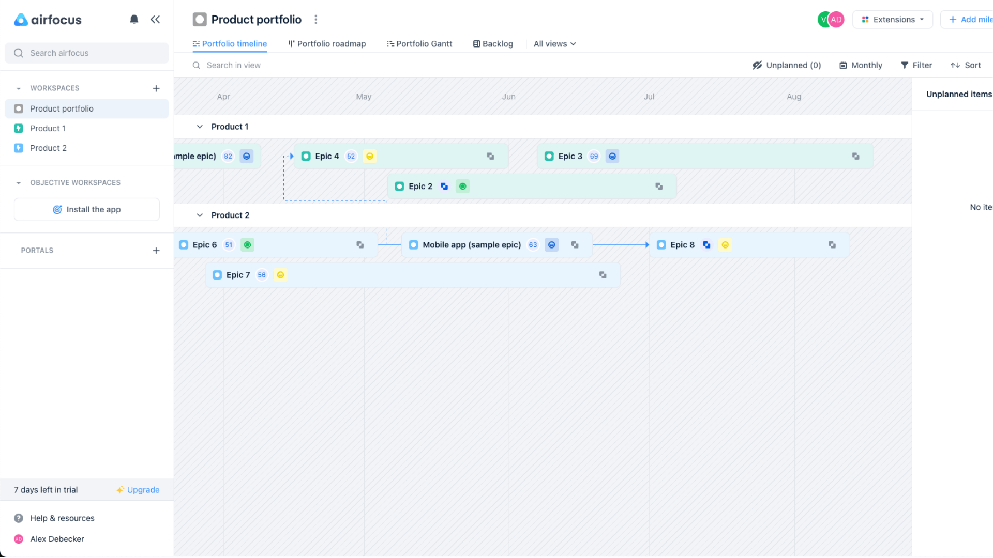993x558 pixels.
Task: Collapse the sidebar with double-chevron icon
Action: tap(155, 20)
